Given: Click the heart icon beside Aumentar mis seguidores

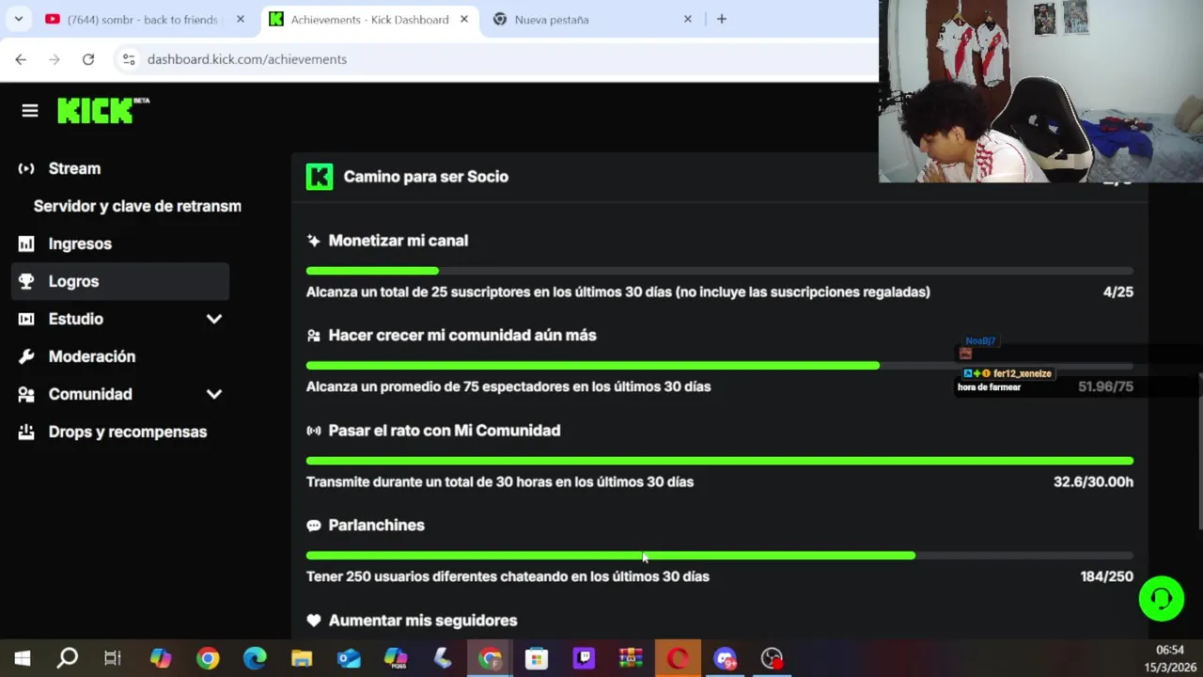Looking at the screenshot, I should [x=314, y=621].
